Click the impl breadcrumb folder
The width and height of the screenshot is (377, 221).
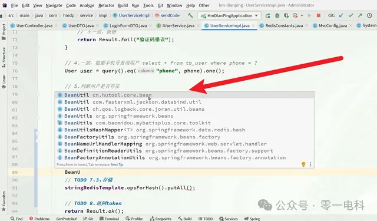click(103, 15)
